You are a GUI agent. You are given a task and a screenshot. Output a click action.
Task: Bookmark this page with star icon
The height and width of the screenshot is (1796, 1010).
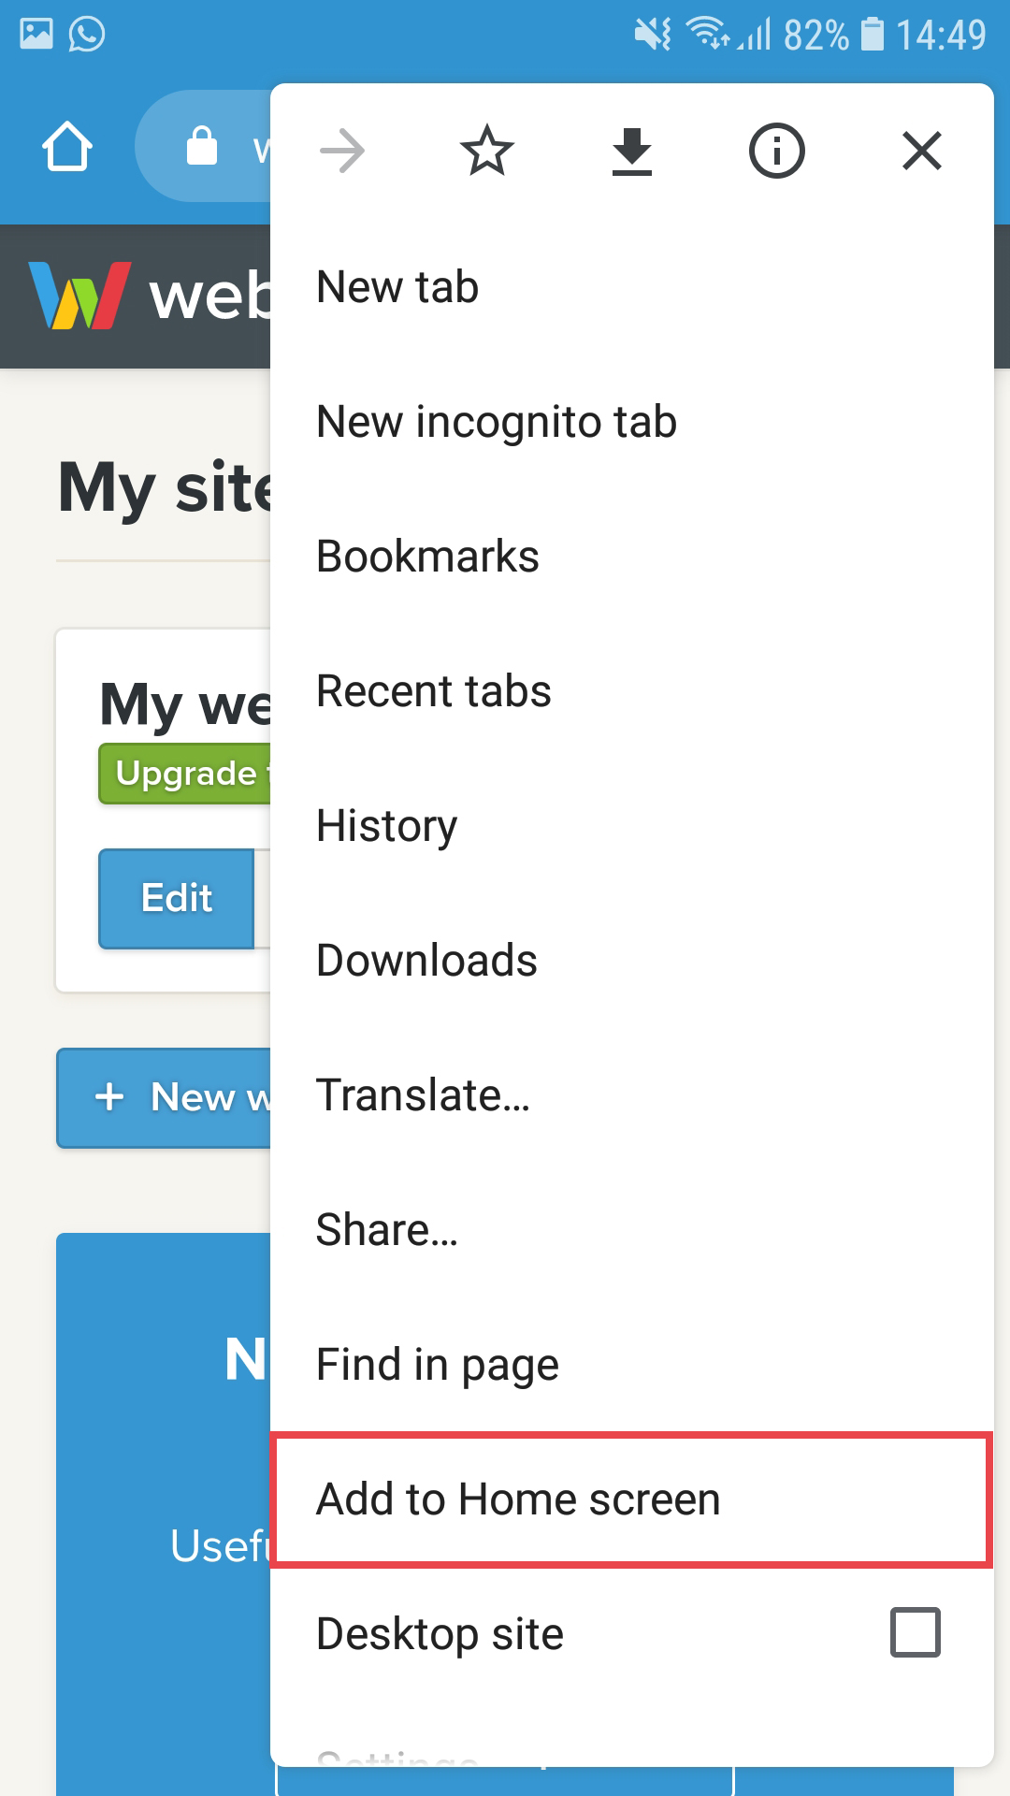487,151
